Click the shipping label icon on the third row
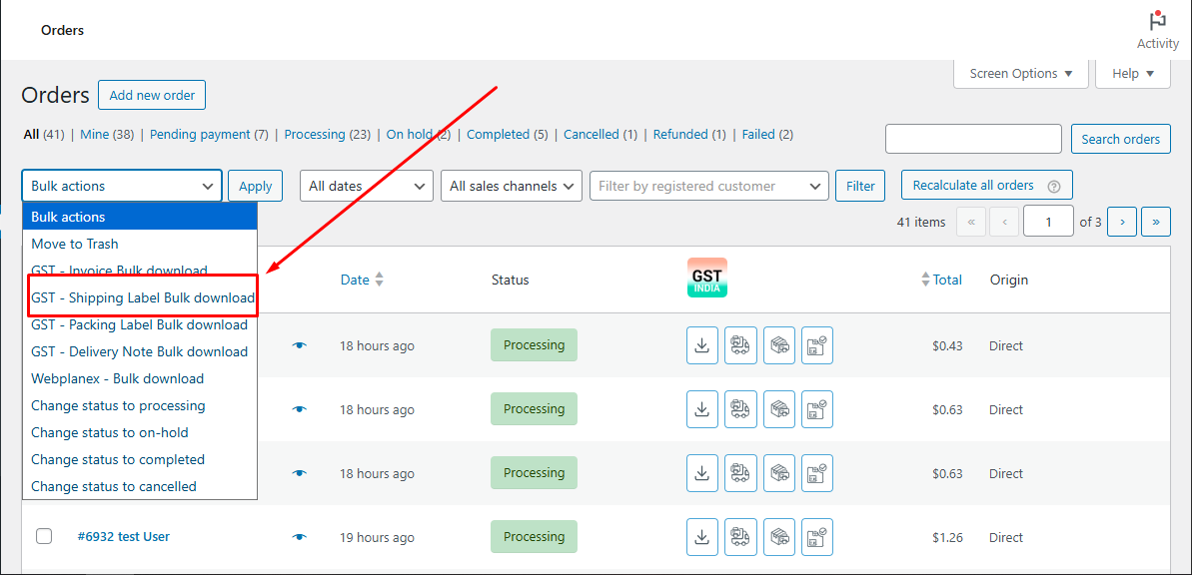1192x575 pixels. point(740,472)
